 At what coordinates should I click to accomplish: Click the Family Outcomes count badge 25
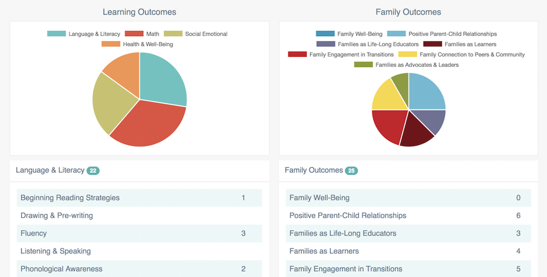(x=351, y=170)
